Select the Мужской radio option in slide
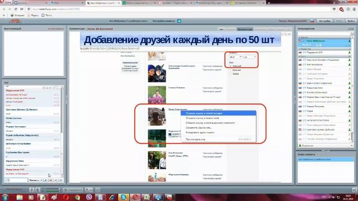Image resolution: width=358 pixels, height=201 pixels. point(230,70)
